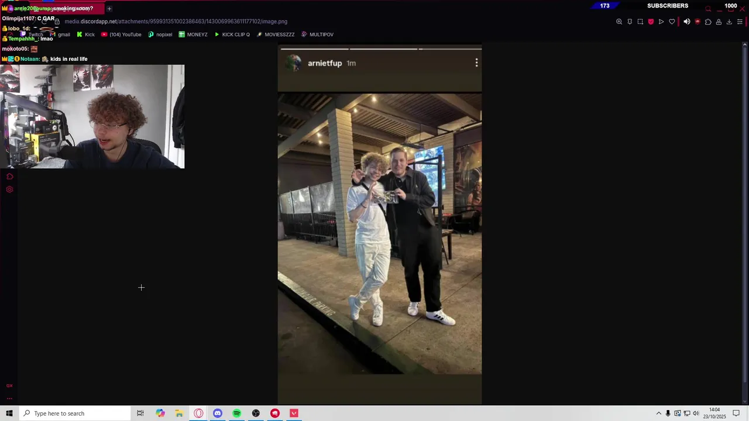Click the tab search magnifier in title bar
This screenshot has height=421, width=749.
tap(708, 9)
